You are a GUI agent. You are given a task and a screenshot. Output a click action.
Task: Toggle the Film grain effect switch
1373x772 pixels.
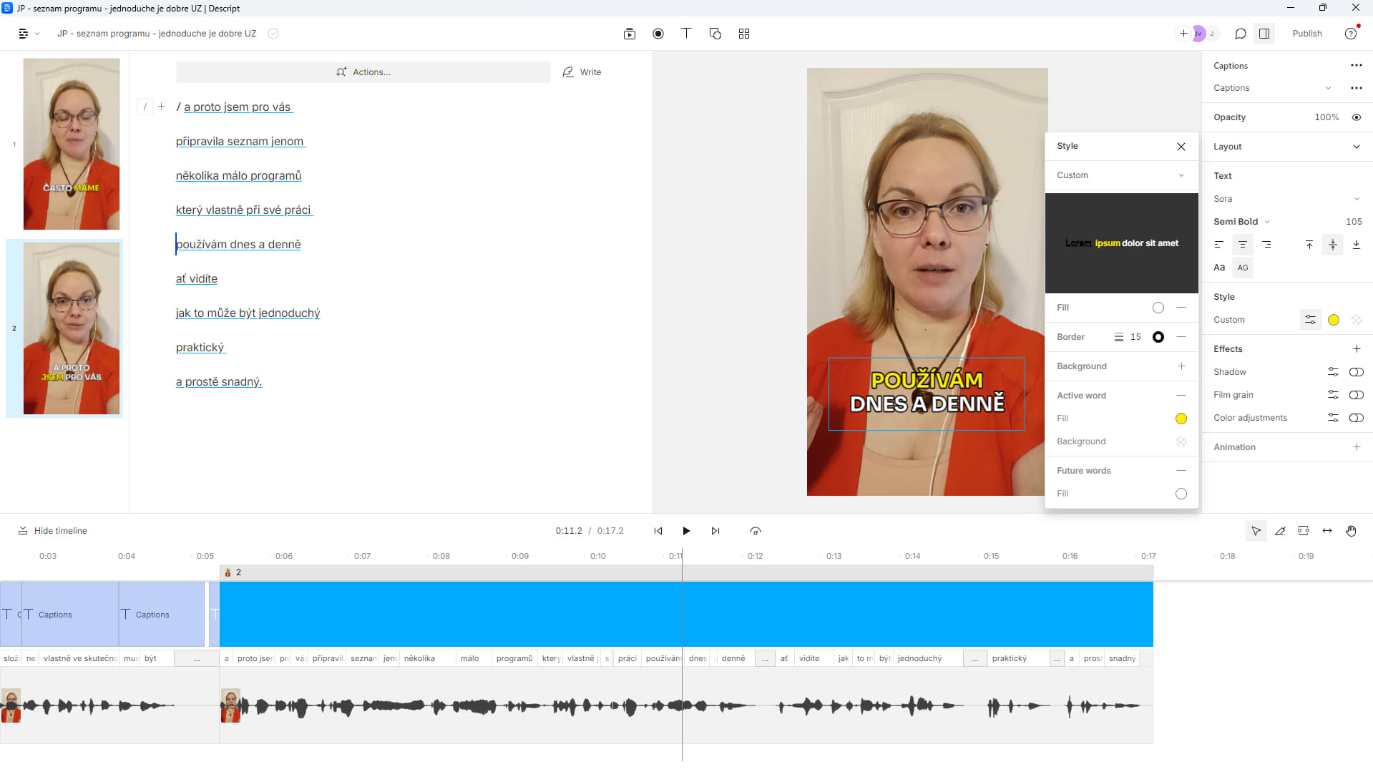click(x=1356, y=395)
